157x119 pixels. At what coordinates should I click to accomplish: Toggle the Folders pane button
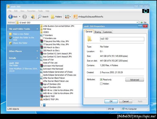click(x=56, y=17)
